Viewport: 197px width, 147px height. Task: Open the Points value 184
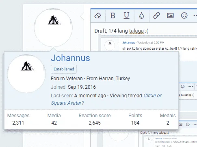tap(135, 123)
